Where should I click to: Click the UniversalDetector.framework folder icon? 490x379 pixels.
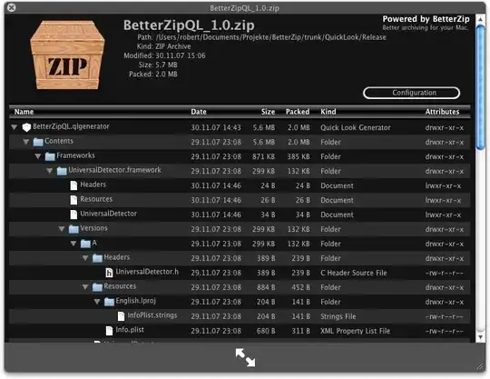(62, 171)
